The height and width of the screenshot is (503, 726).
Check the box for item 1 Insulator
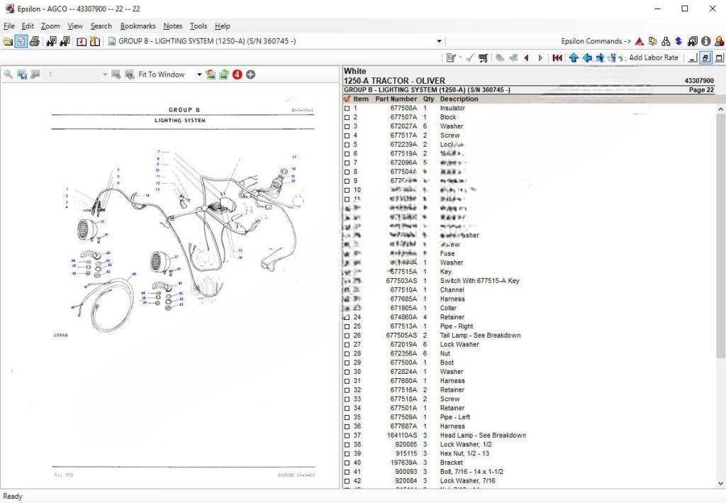click(x=347, y=109)
